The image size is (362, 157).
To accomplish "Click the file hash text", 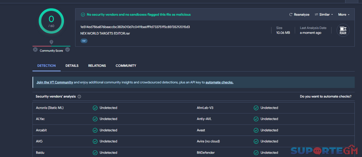I will (135, 27).
